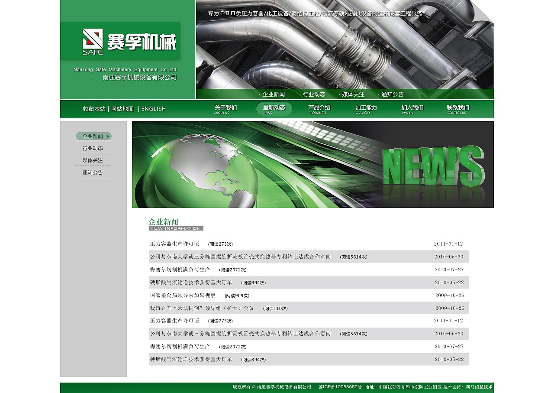Click 通知公告 in the green top bar
The height and width of the screenshot is (393, 554).
(x=392, y=94)
